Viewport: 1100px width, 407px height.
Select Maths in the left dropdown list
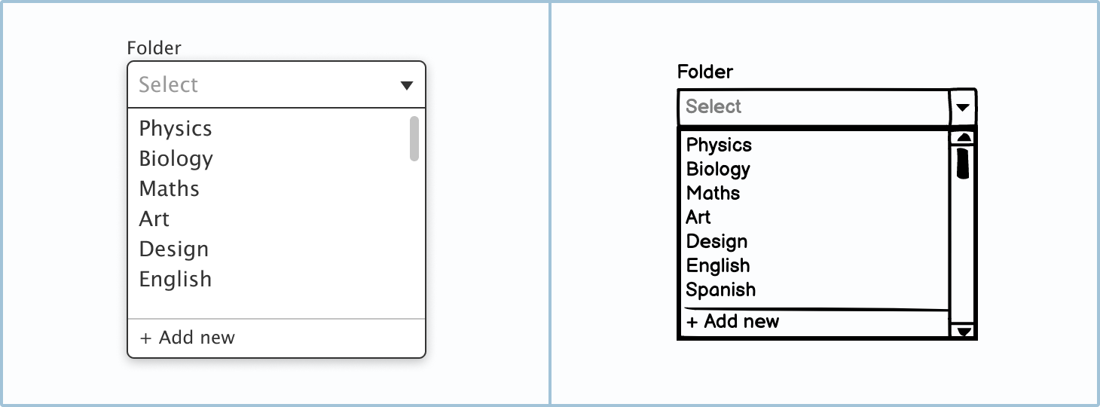(x=170, y=189)
